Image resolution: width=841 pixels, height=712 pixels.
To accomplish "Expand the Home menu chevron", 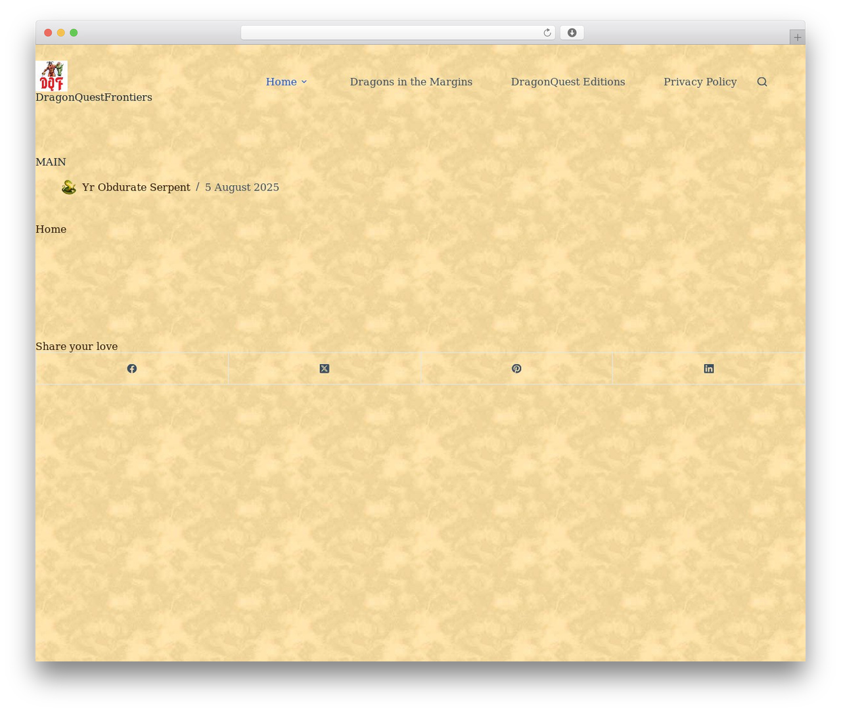I will (x=304, y=81).
